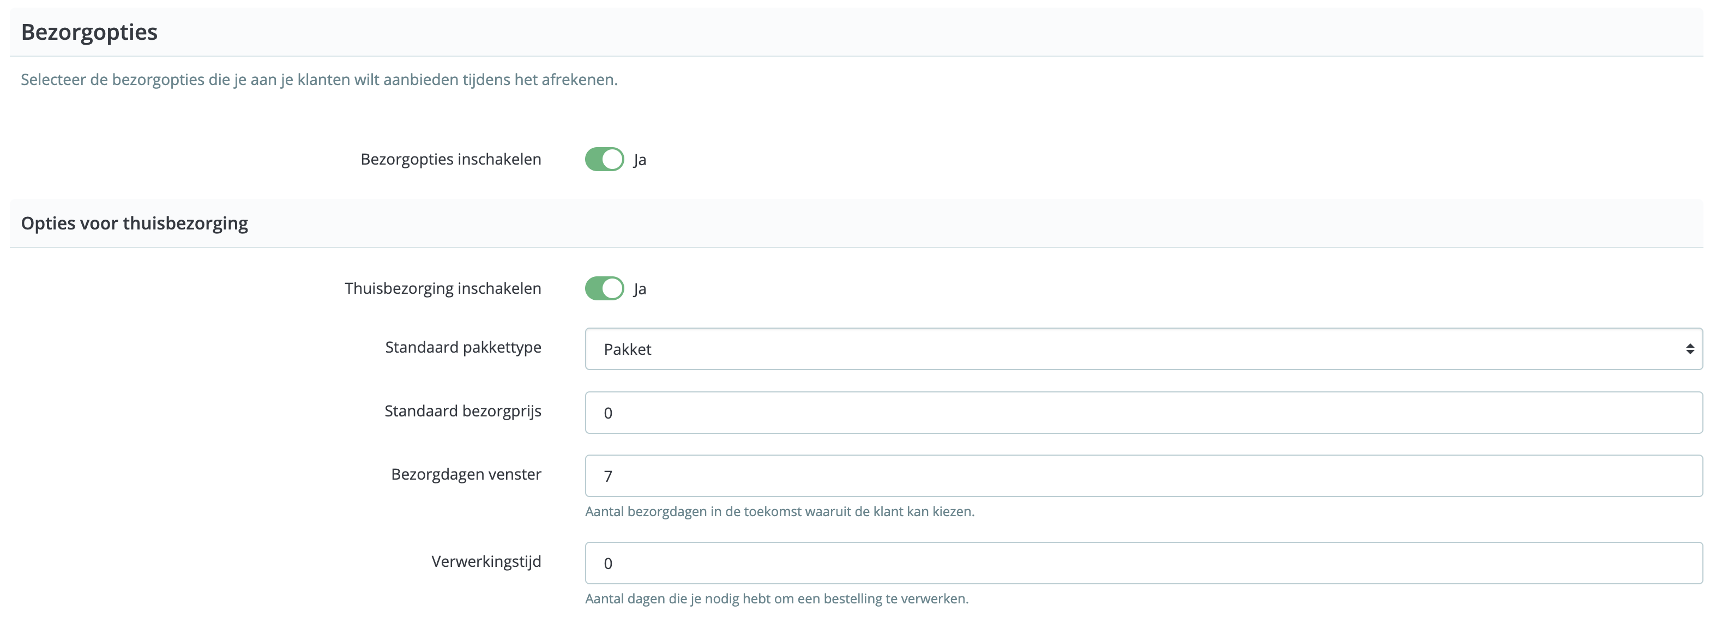The width and height of the screenshot is (1710, 617).
Task: Click the Ja label next to Bezorgopties inschakelen
Action: coord(641,159)
